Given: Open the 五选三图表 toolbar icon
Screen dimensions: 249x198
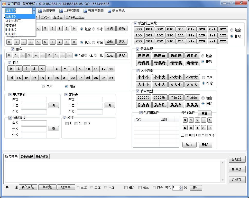Looking at the screenshot, I should point(85,11).
